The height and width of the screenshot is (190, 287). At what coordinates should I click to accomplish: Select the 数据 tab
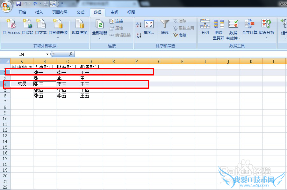point(97,12)
